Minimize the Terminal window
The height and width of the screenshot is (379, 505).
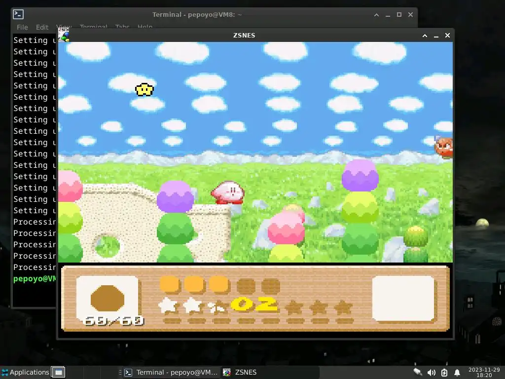(388, 15)
